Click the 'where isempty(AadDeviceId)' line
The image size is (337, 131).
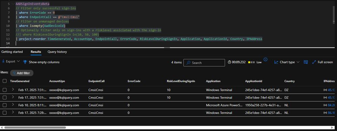[x=40, y=26]
